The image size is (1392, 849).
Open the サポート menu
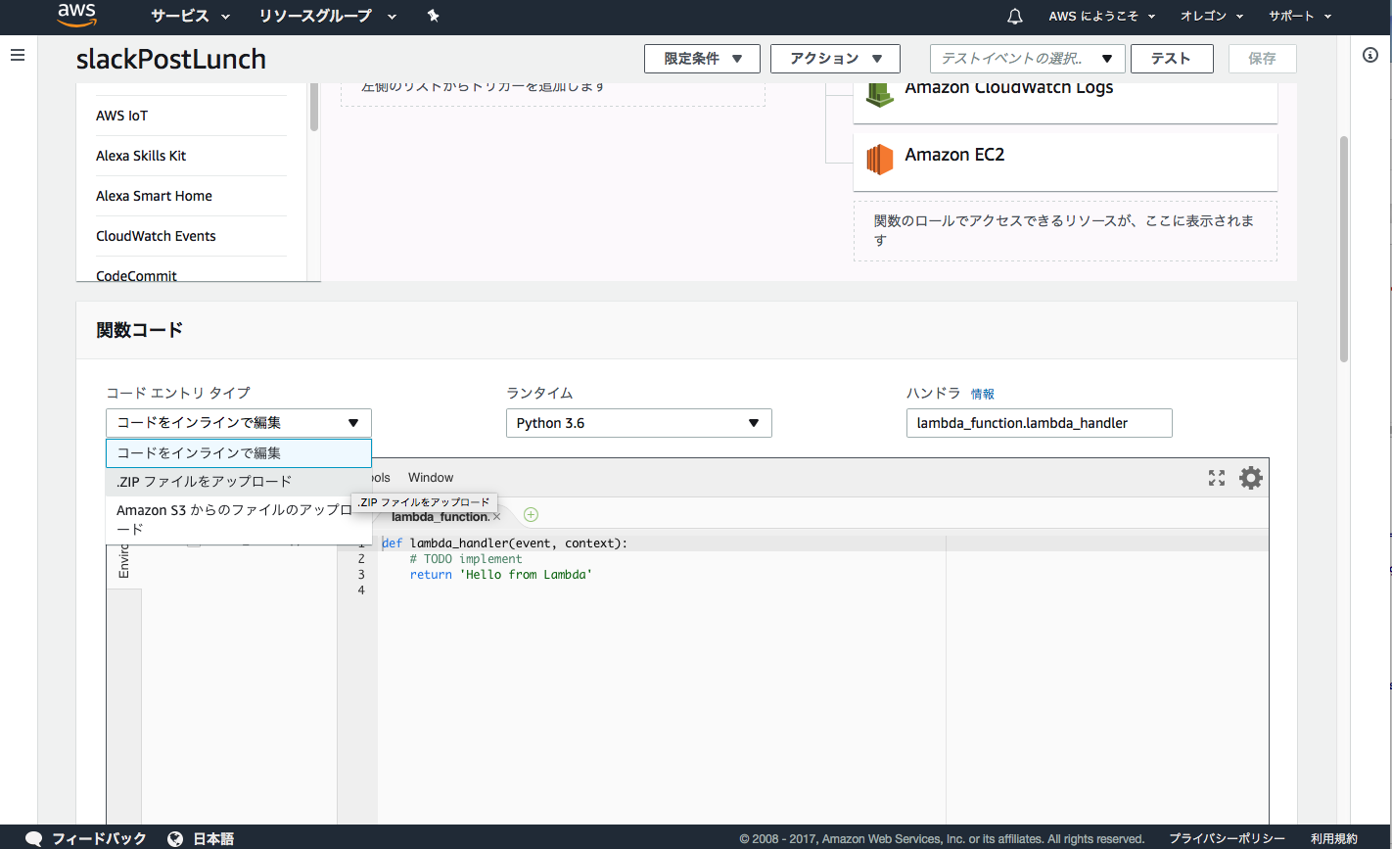[1300, 16]
